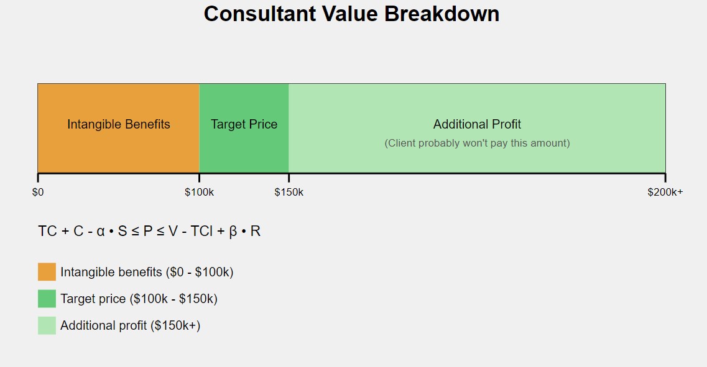Click the medium green legend swatch
707x367 pixels.
pyautogui.click(x=47, y=299)
